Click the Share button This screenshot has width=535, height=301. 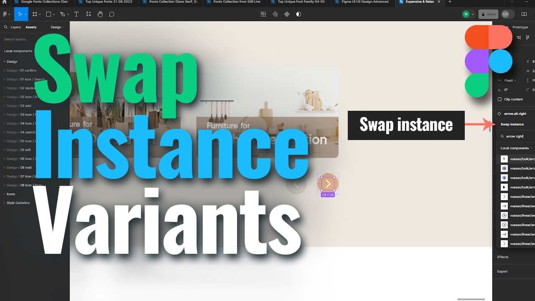tap(488, 14)
